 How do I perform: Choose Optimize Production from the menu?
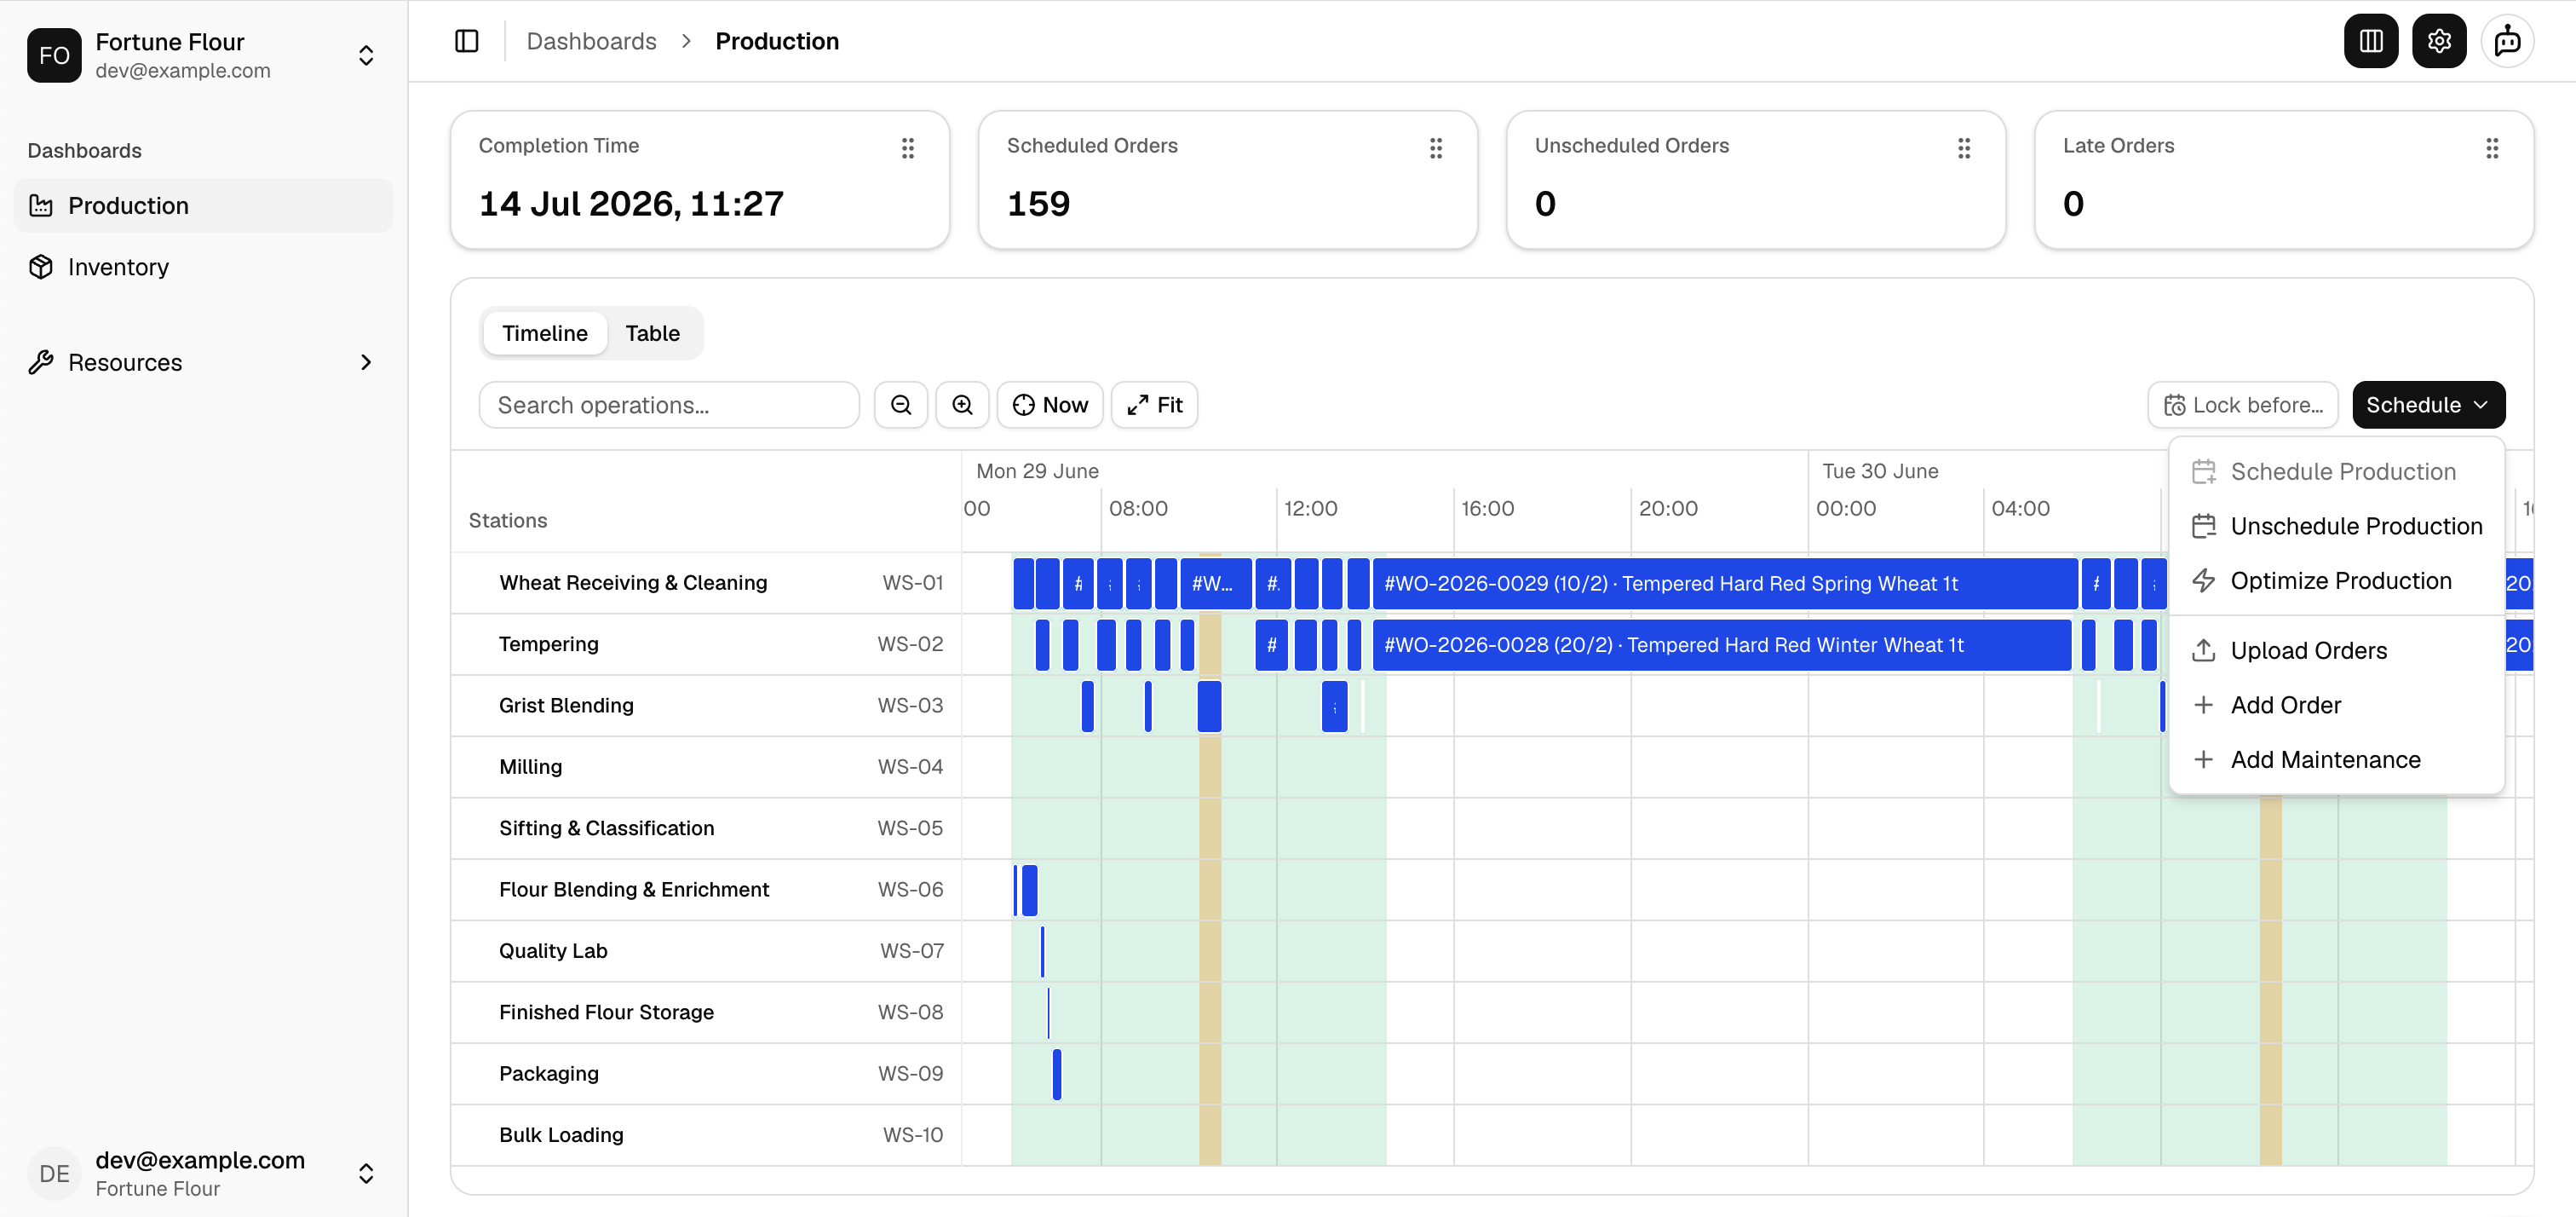coord(2336,580)
